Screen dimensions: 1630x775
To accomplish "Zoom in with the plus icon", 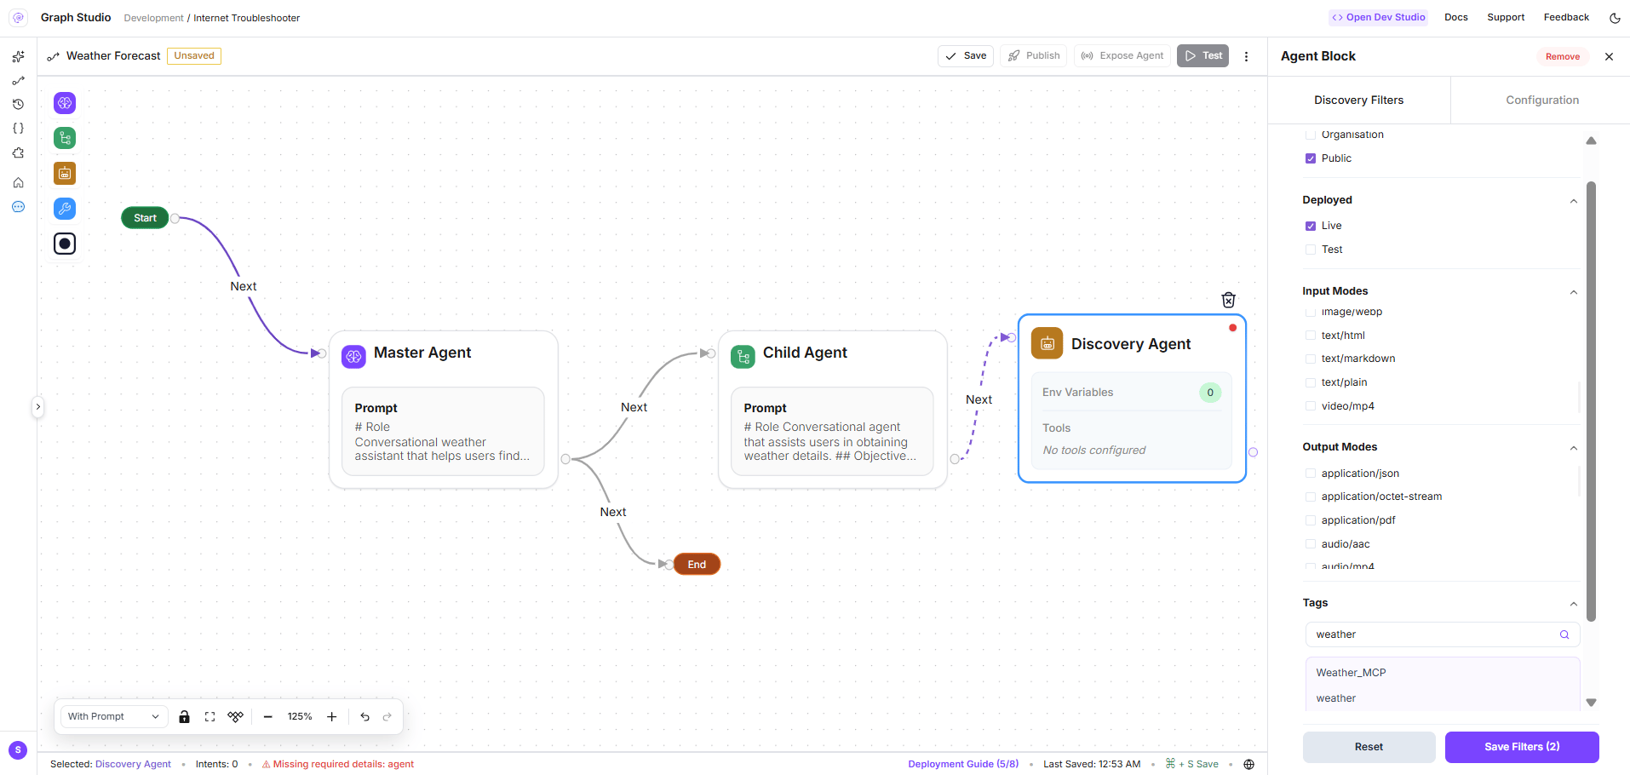I will 332,717.
